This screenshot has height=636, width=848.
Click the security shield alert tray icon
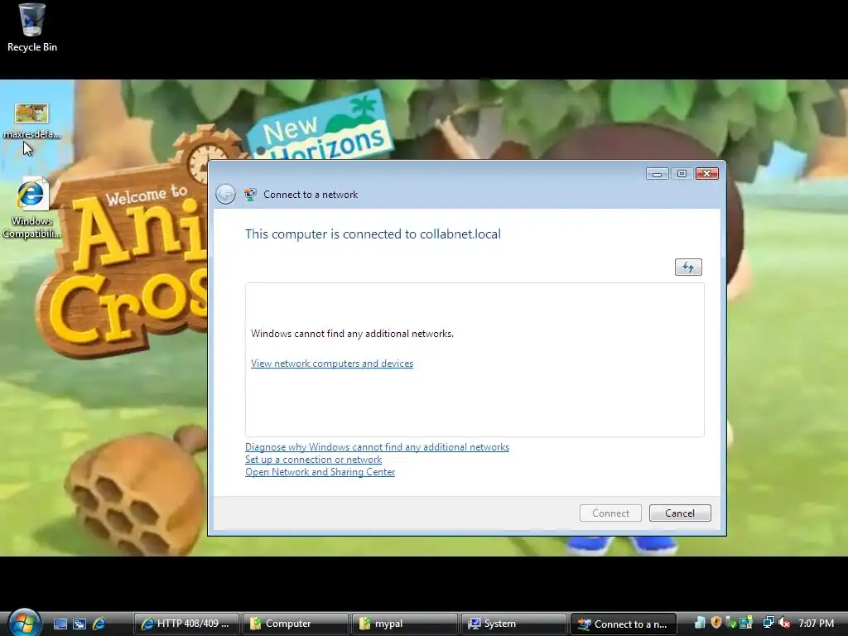click(716, 623)
